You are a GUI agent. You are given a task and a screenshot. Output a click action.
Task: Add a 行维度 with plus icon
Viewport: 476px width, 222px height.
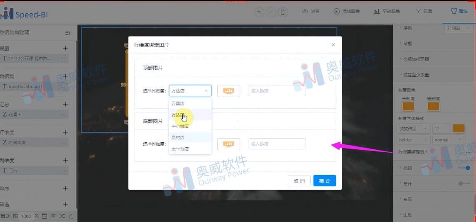65,132
